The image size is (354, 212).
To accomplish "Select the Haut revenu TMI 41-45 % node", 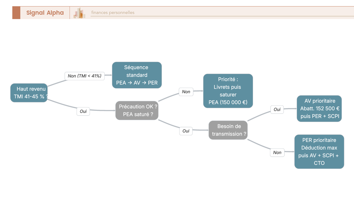I will tap(29, 93).
